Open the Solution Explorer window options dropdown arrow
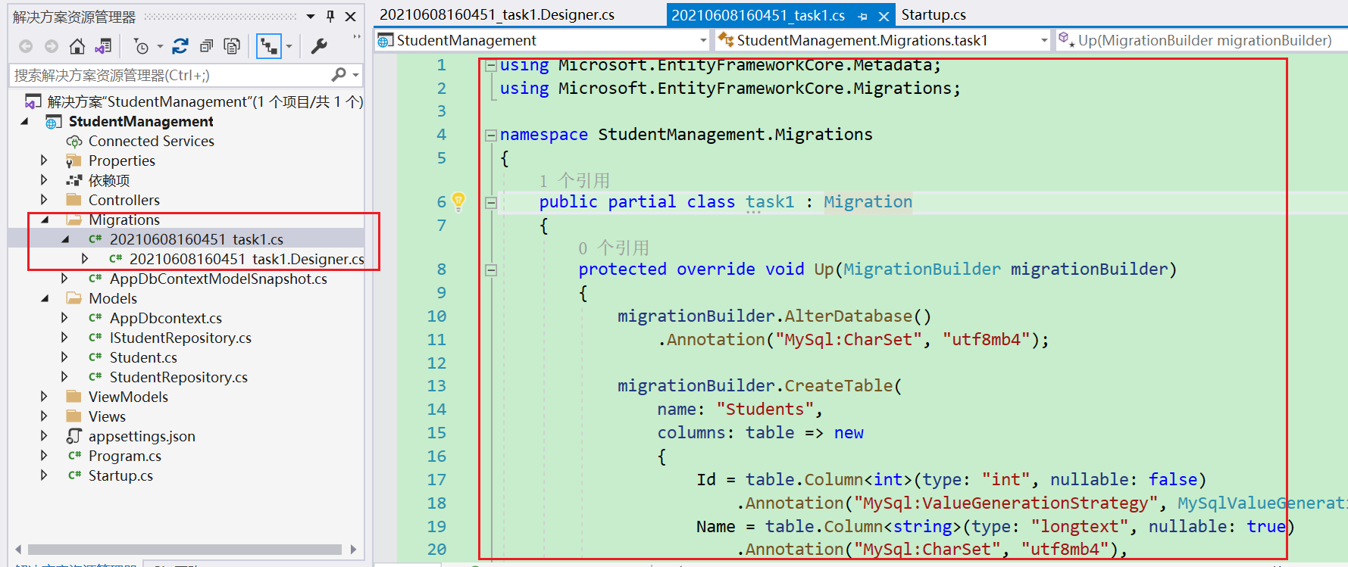This screenshot has height=567, width=1348. (x=311, y=16)
